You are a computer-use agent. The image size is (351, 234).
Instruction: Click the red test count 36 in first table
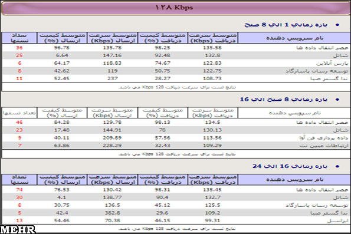(19, 48)
